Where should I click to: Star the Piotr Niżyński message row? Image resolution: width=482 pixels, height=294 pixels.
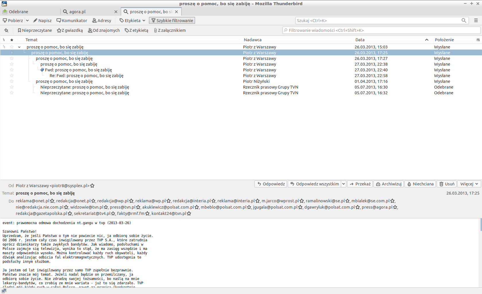coord(12,81)
